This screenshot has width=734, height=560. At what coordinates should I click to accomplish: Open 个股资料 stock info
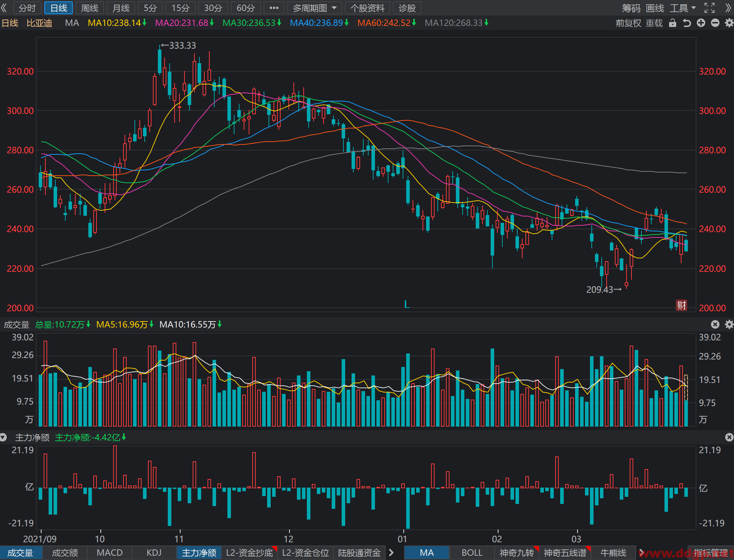pyautogui.click(x=367, y=8)
